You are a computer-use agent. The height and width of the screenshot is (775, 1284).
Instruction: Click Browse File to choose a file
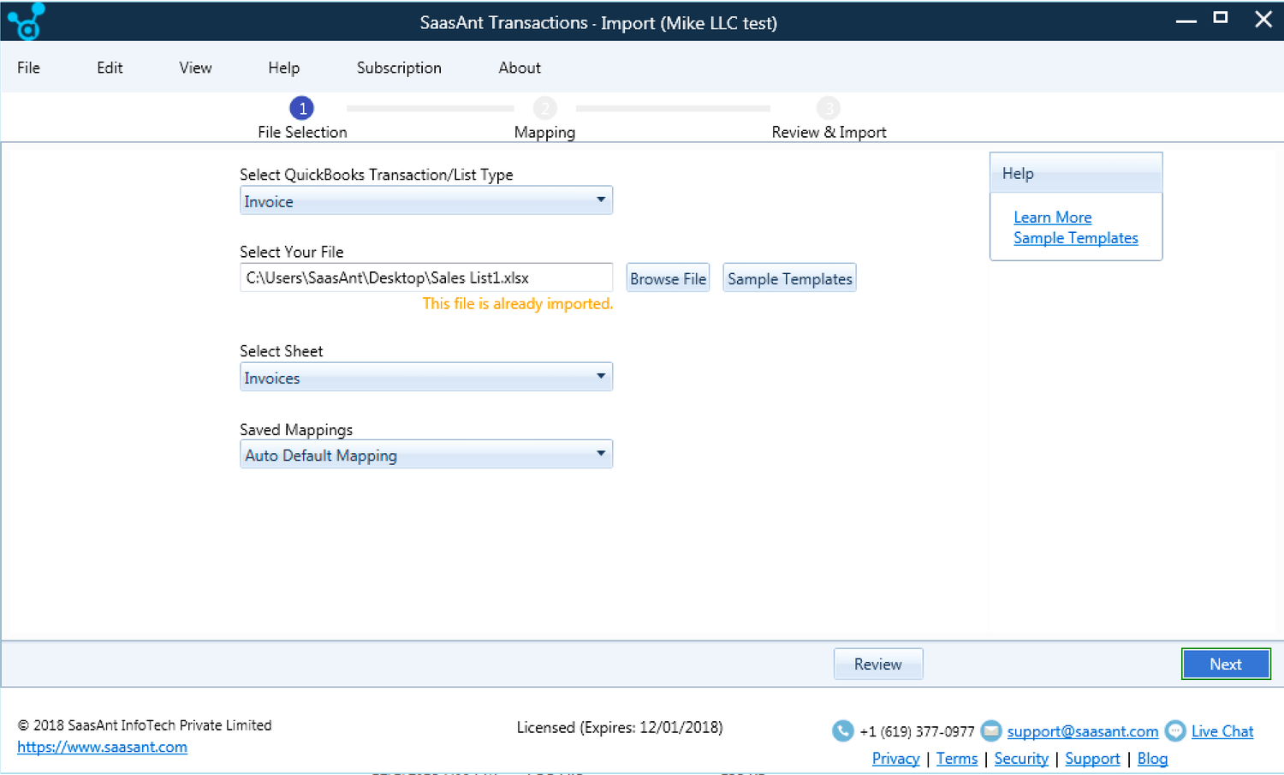click(x=668, y=277)
